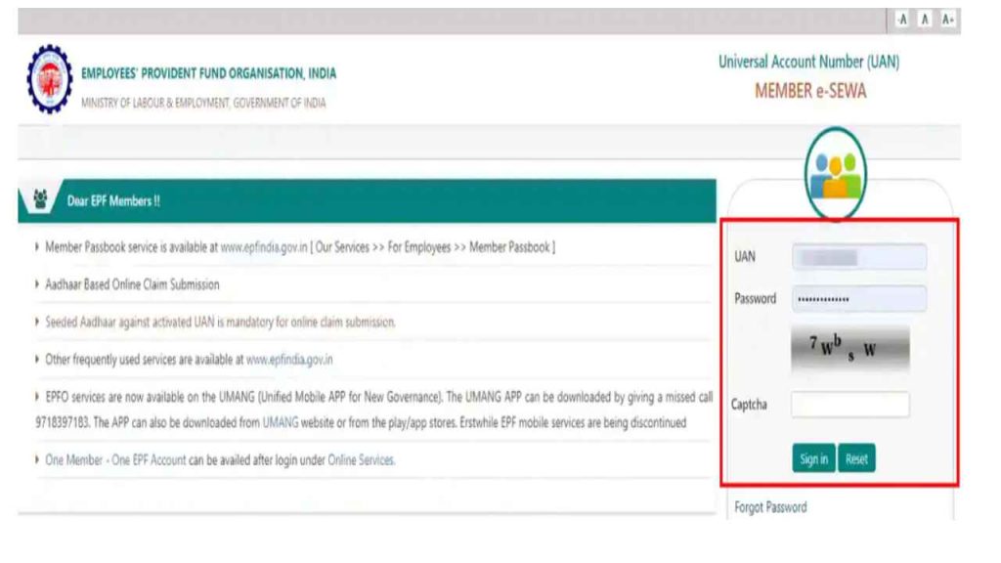Click the Dear EPF Members !! heading
Image resolution: width=1001 pixels, height=563 pixels.
tap(113, 201)
